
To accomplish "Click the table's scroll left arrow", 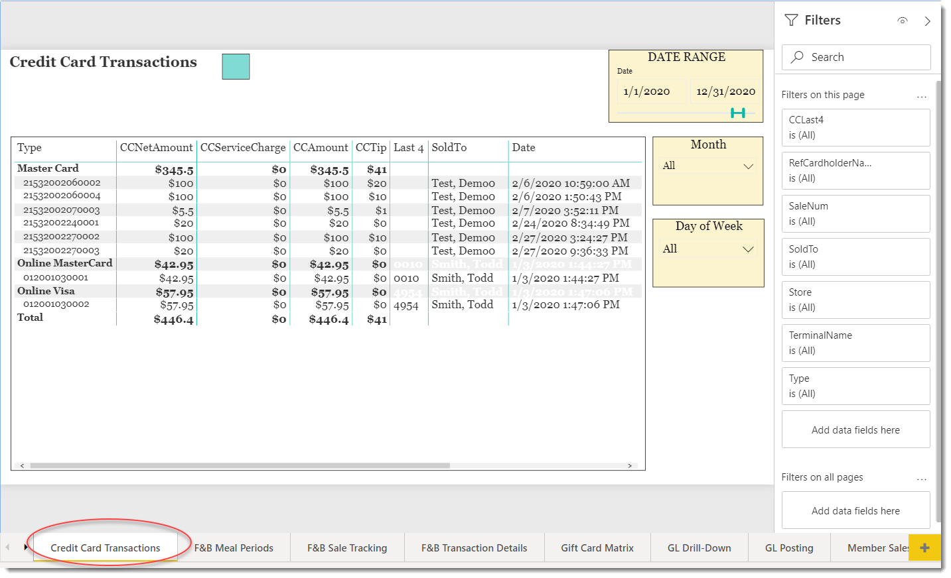I will (23, 466).
